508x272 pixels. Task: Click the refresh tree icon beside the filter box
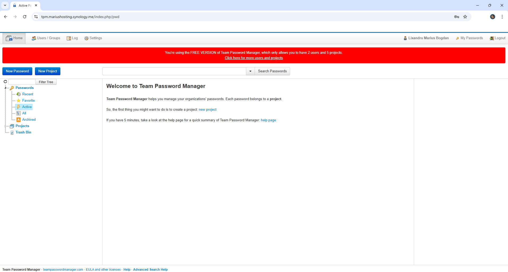5,82
